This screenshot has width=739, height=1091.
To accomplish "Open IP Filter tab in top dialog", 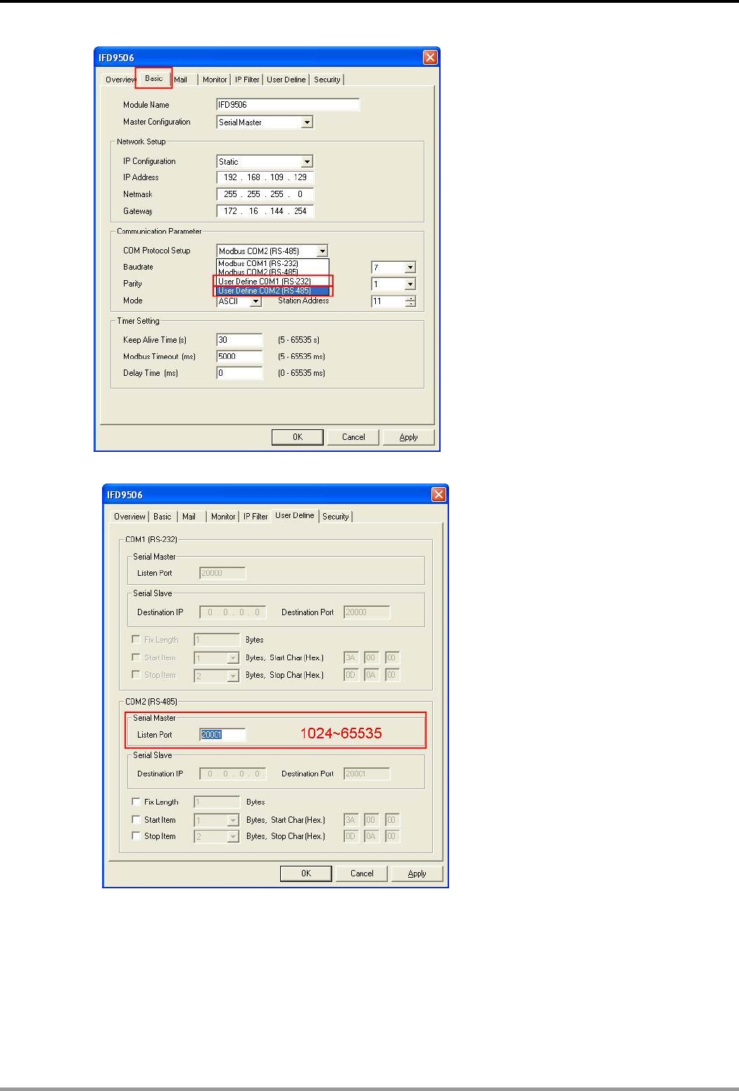I will click(x=247, y=80).
